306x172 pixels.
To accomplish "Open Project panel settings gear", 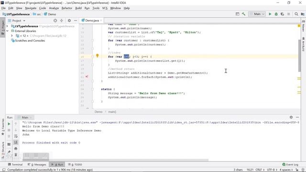I will tap(69, 21).
